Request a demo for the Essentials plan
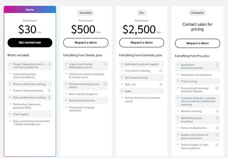228x158 pixels. (86, 43)
